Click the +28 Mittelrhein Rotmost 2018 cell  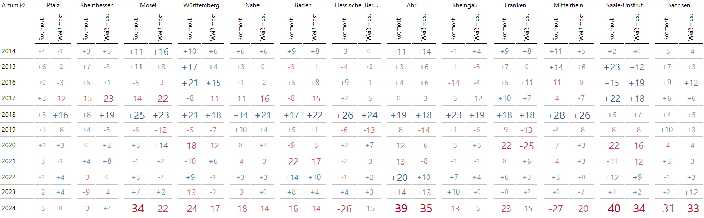(x=556, y=116)
